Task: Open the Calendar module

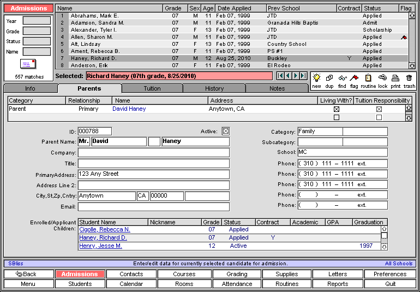Action: click(131, 284)
